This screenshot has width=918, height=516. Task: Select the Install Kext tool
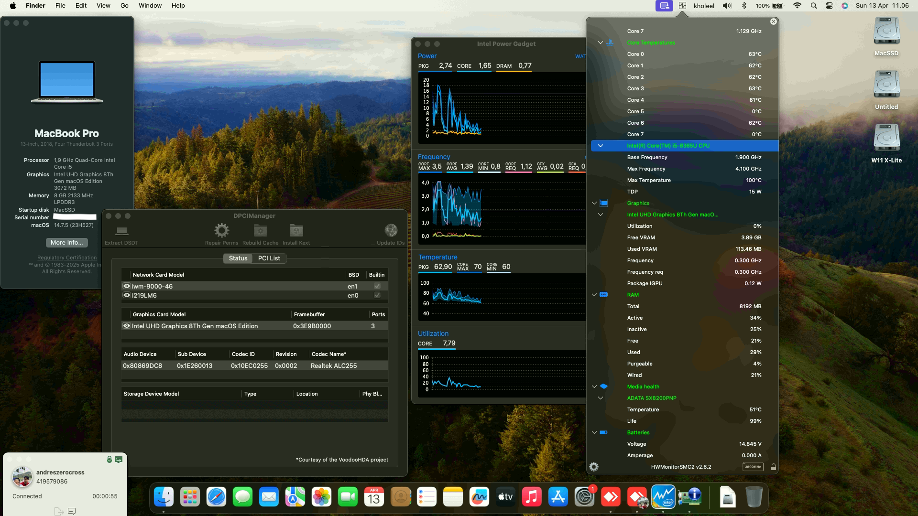296,231
